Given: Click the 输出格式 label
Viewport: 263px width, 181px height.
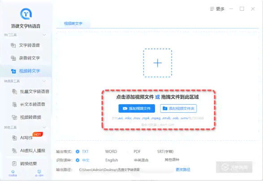Looking at the screenshot, I should (64, 152).
